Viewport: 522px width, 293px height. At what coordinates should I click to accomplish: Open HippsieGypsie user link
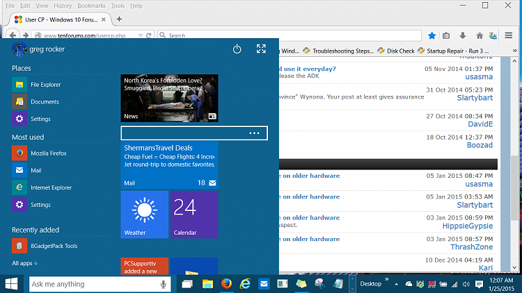click(468, 226)
